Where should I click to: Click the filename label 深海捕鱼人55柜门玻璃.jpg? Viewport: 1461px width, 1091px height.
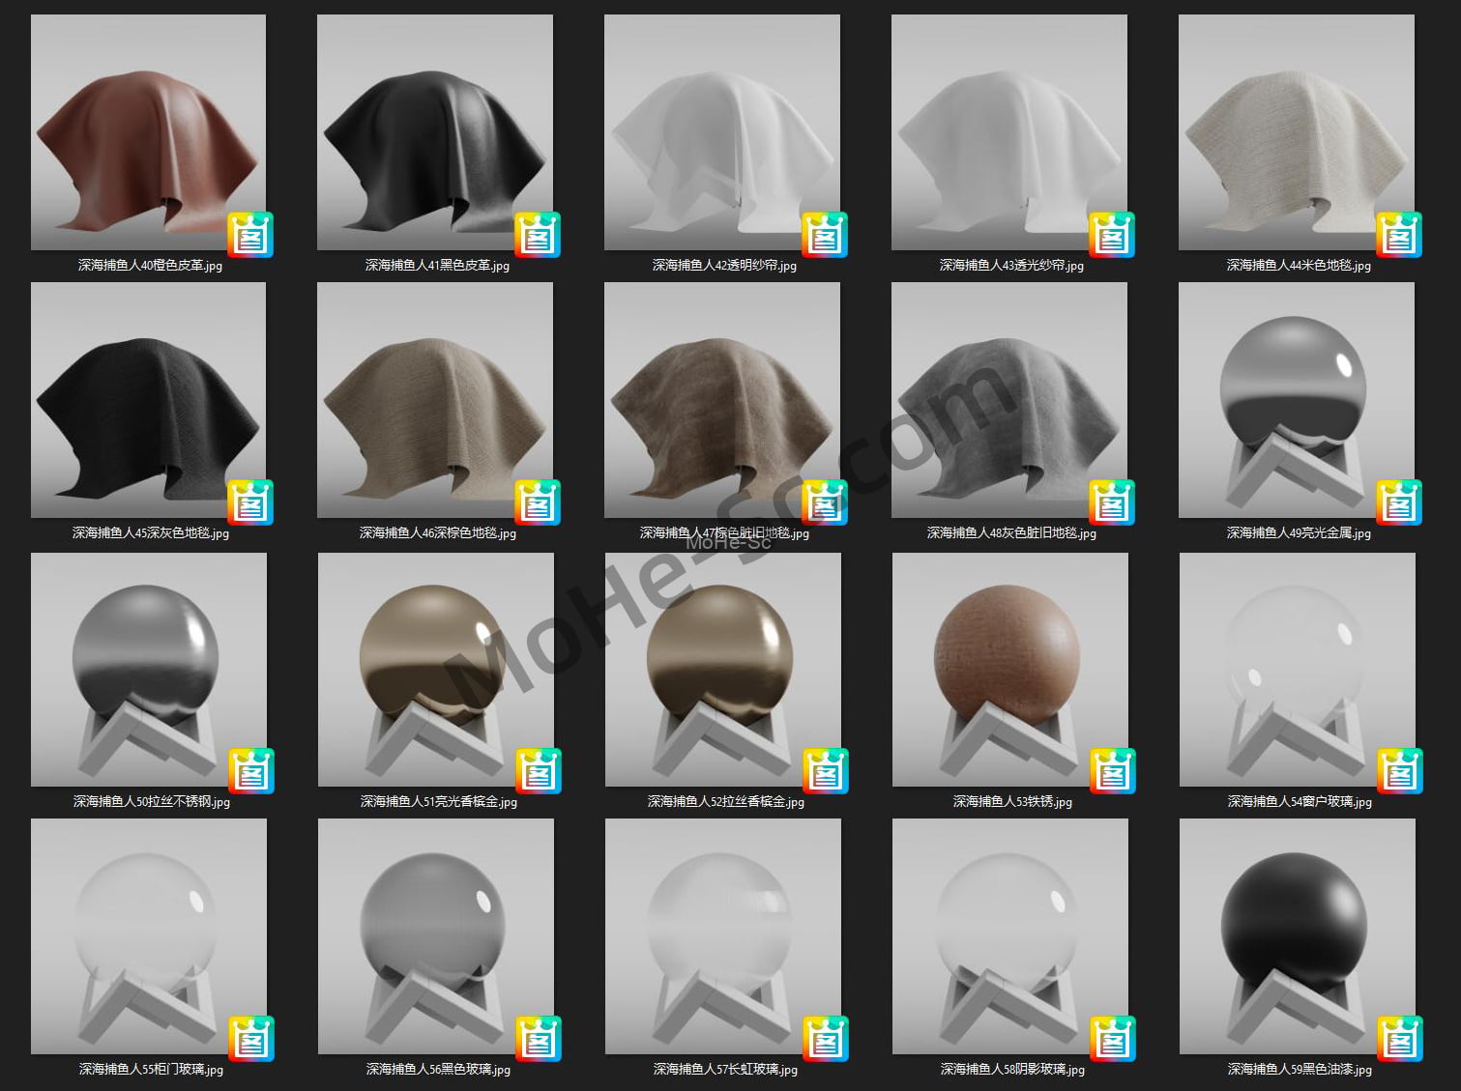pyautogui.click(x=151, y=1069)
